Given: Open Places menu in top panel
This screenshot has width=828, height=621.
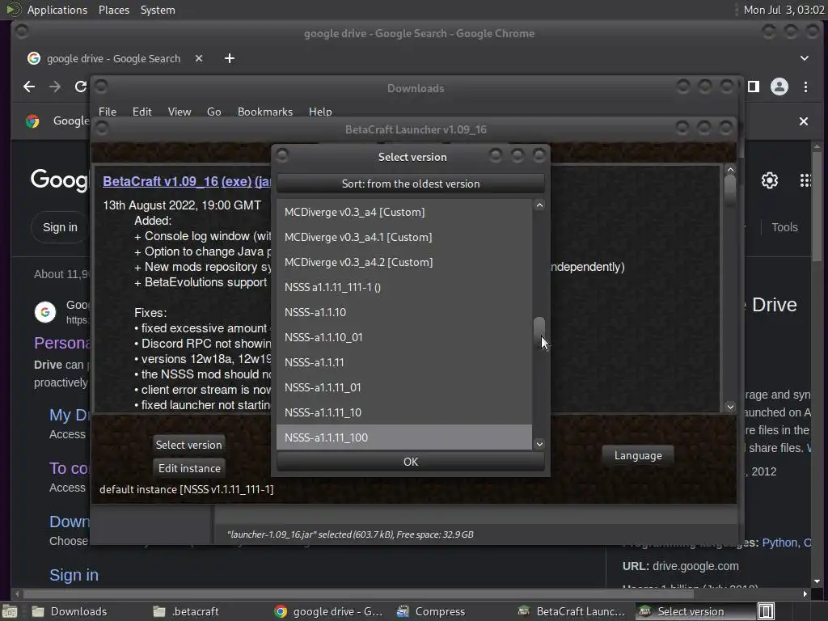Looking at the screenshot, I should click(113, 10).
